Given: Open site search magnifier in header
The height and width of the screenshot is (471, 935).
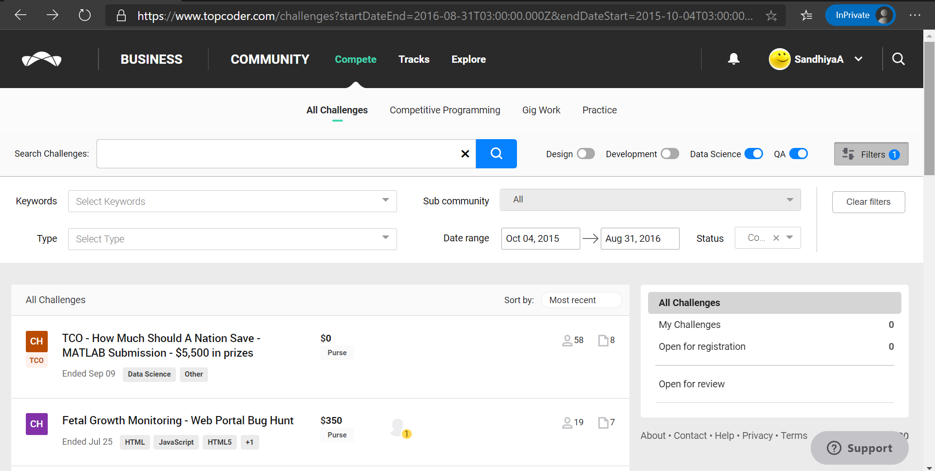Looking at the screenshot, I should pyautogui.click(x=898, y=59).
